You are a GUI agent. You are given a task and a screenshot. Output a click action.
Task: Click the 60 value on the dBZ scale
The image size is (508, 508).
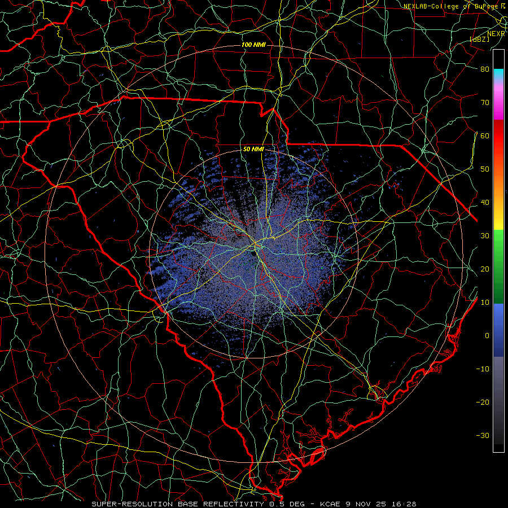(x=485, y=135)
